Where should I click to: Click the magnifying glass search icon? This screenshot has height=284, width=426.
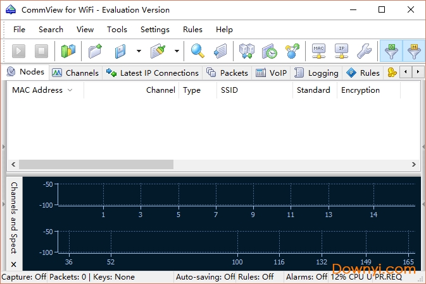click(197, 51)
